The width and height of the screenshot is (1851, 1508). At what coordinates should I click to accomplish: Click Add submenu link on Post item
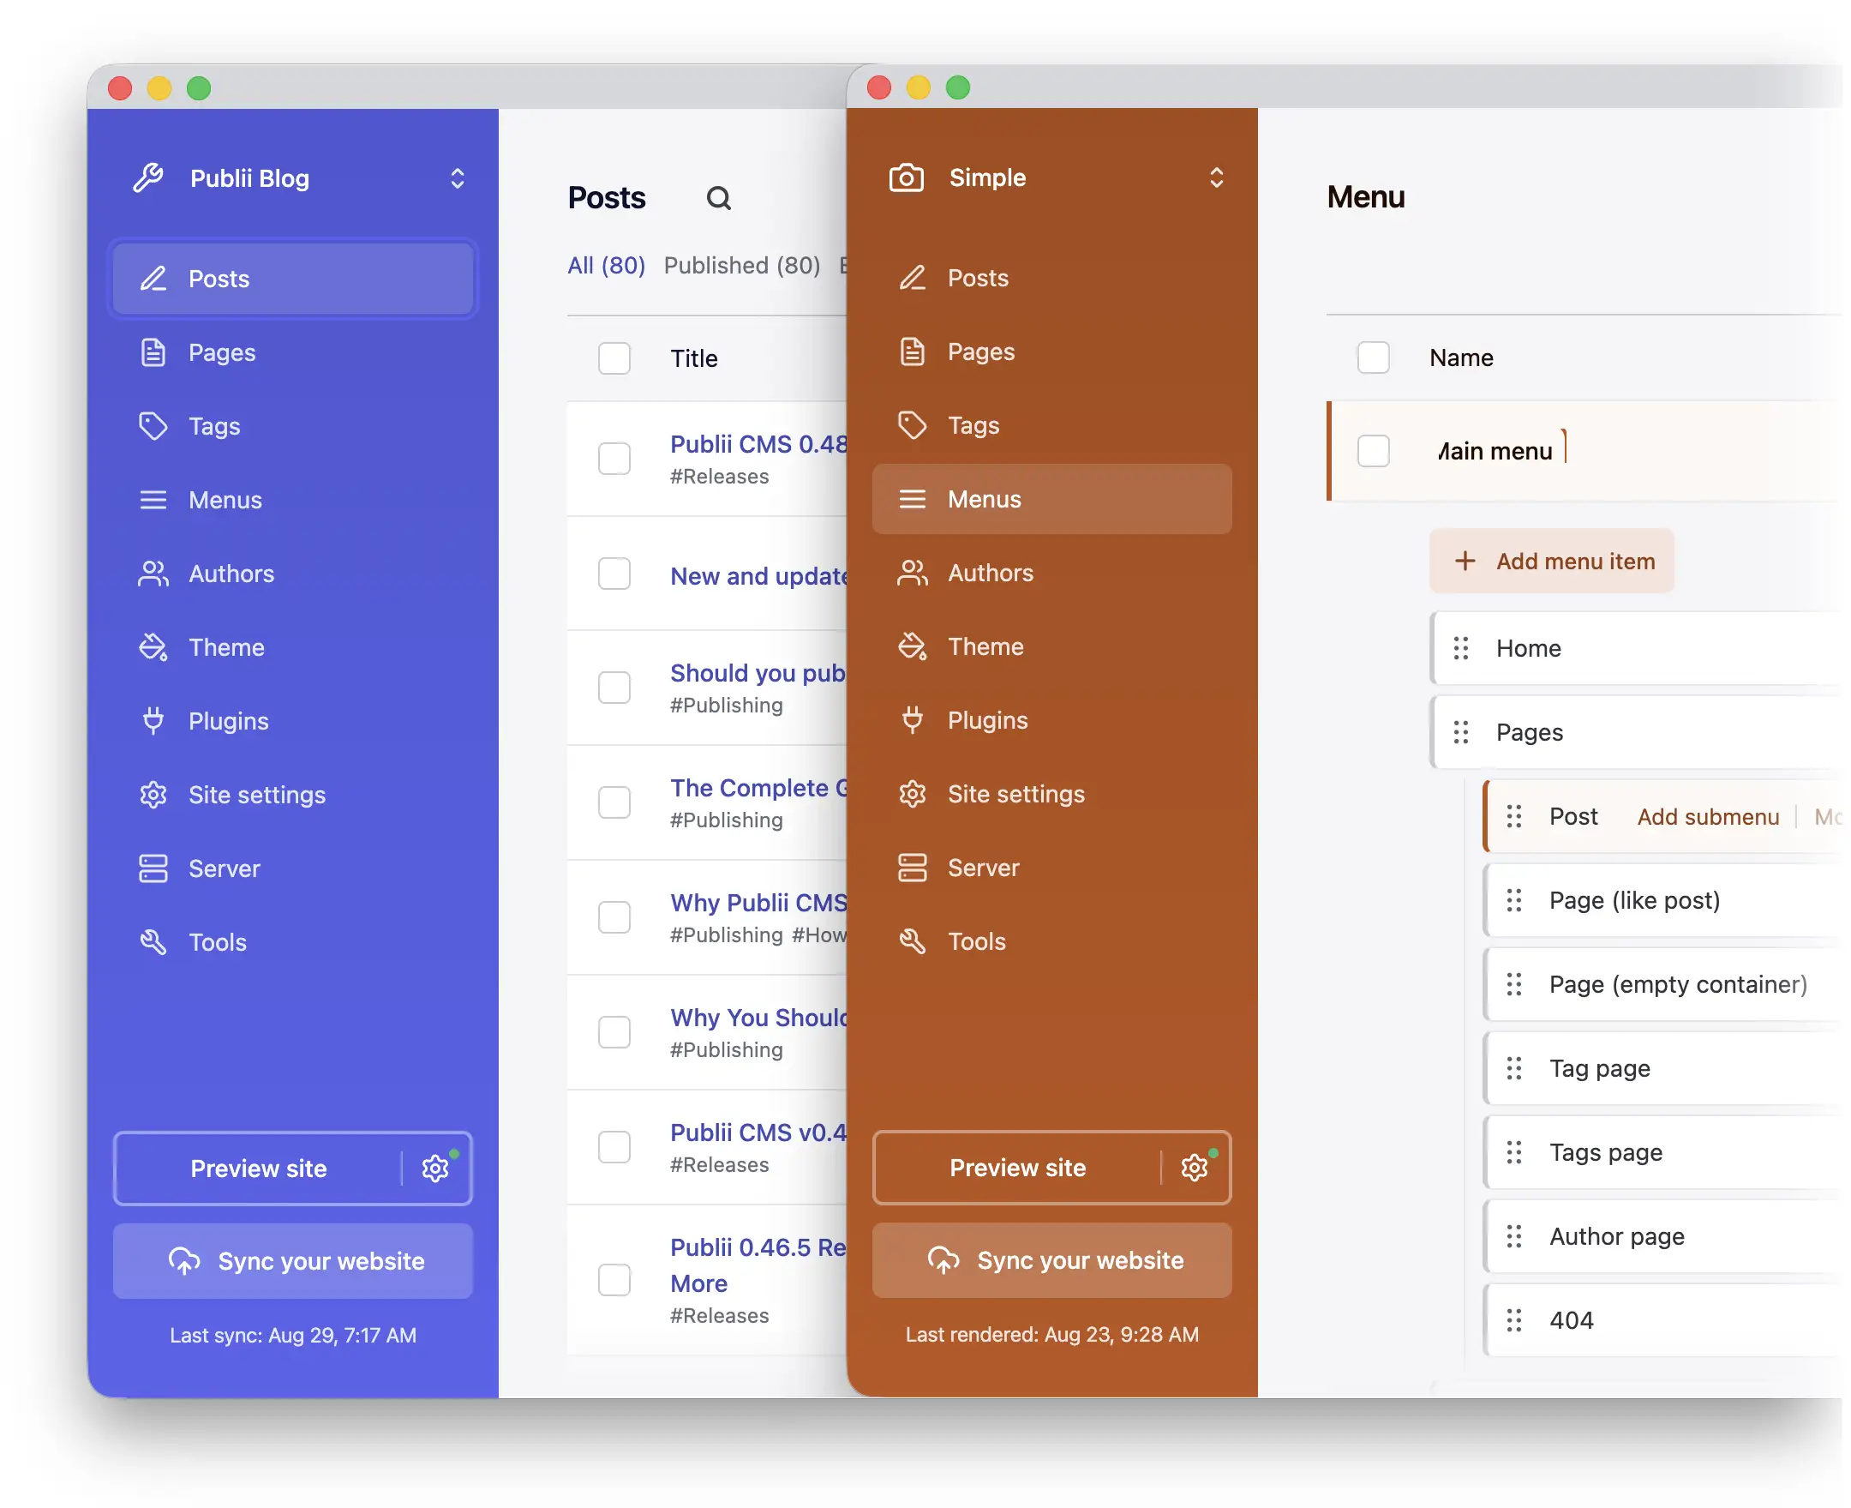tap(1708, 816)
